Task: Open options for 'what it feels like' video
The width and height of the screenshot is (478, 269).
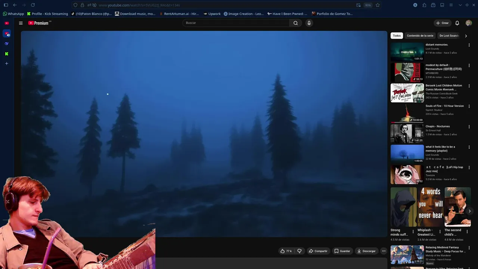Action: click(x=469, y=147)
